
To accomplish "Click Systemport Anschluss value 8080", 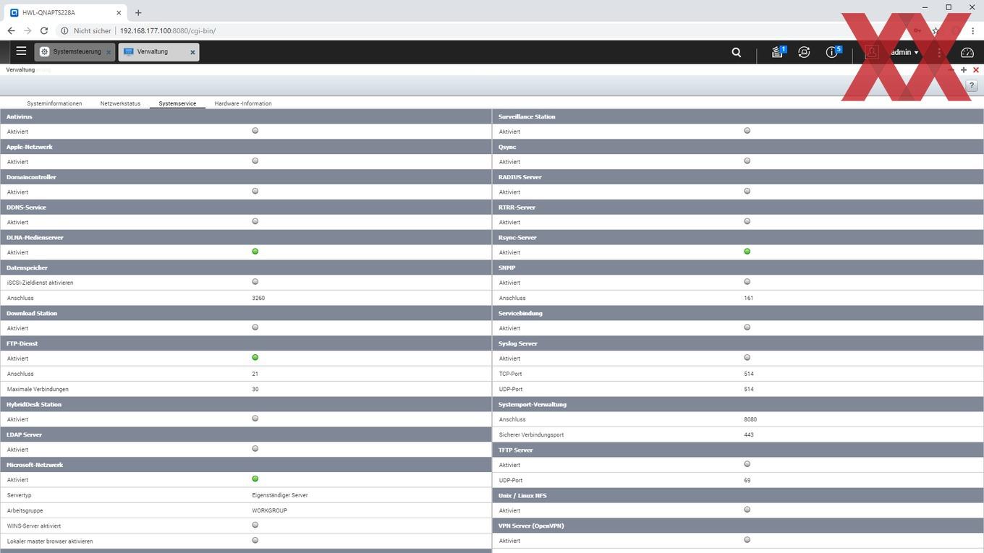I will point(750,419).
